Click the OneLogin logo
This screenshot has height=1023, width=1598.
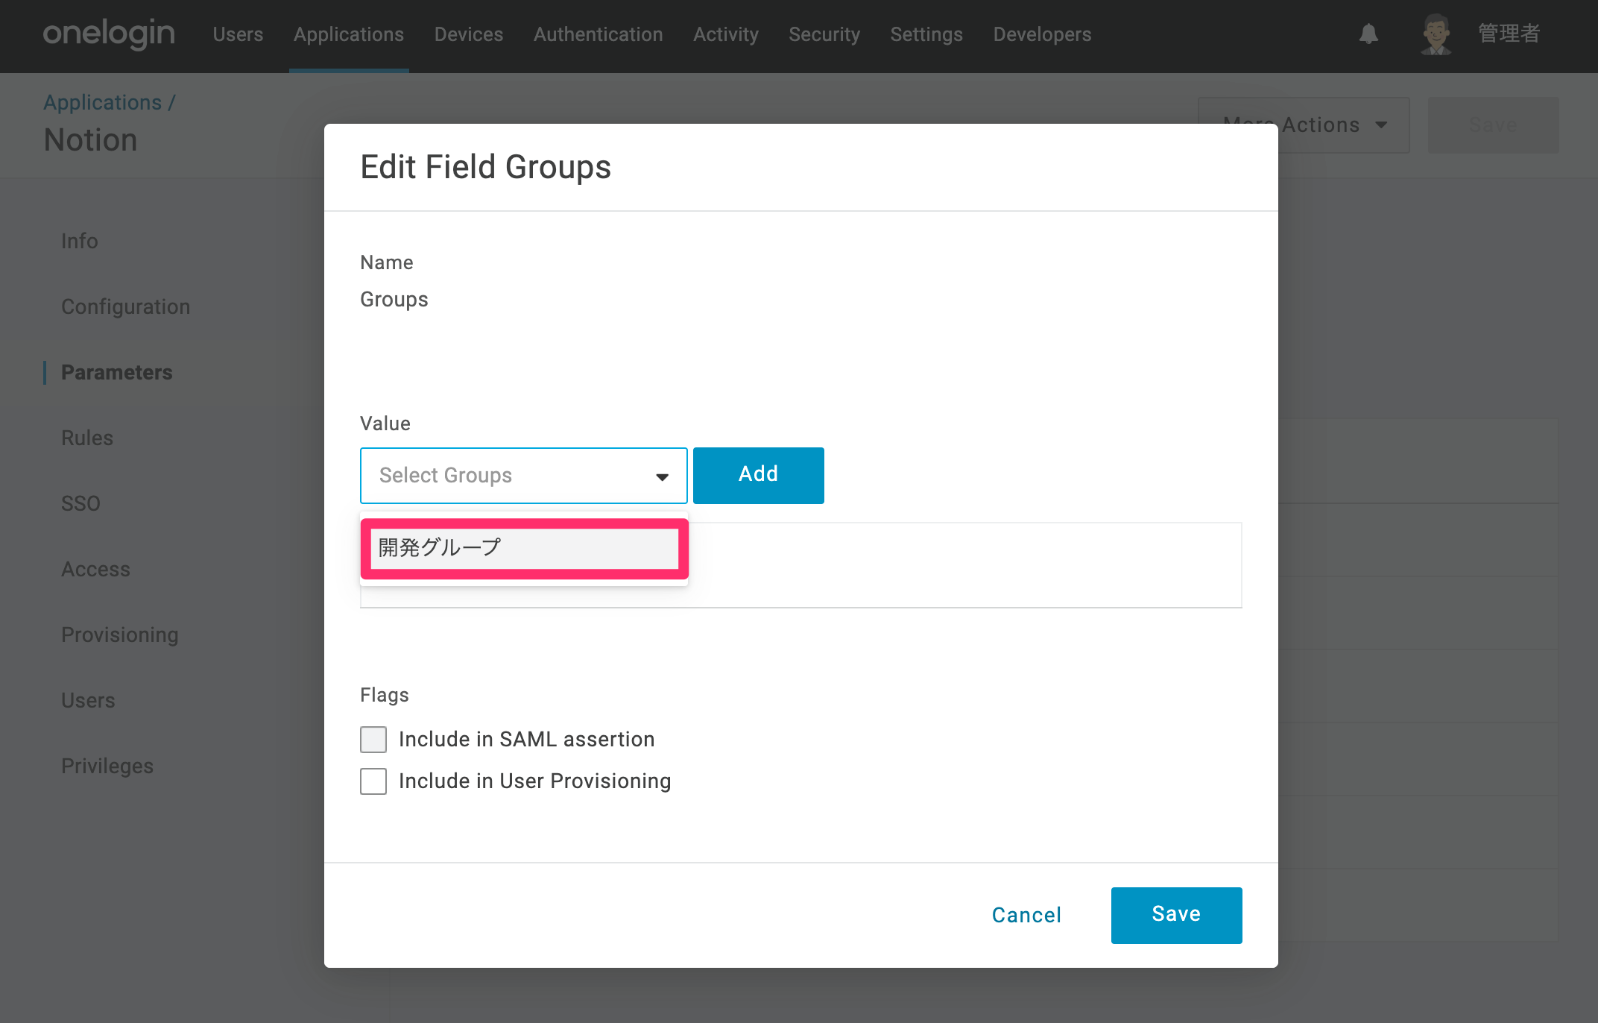click(109, 34)
